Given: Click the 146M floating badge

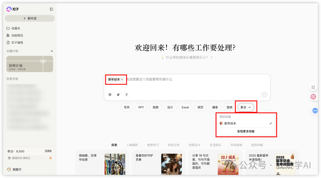Looking at the screenshot, I should [x=315, y=110].
